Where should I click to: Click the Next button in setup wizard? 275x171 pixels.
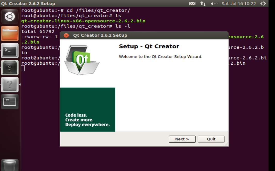click(x=182, y=139)
